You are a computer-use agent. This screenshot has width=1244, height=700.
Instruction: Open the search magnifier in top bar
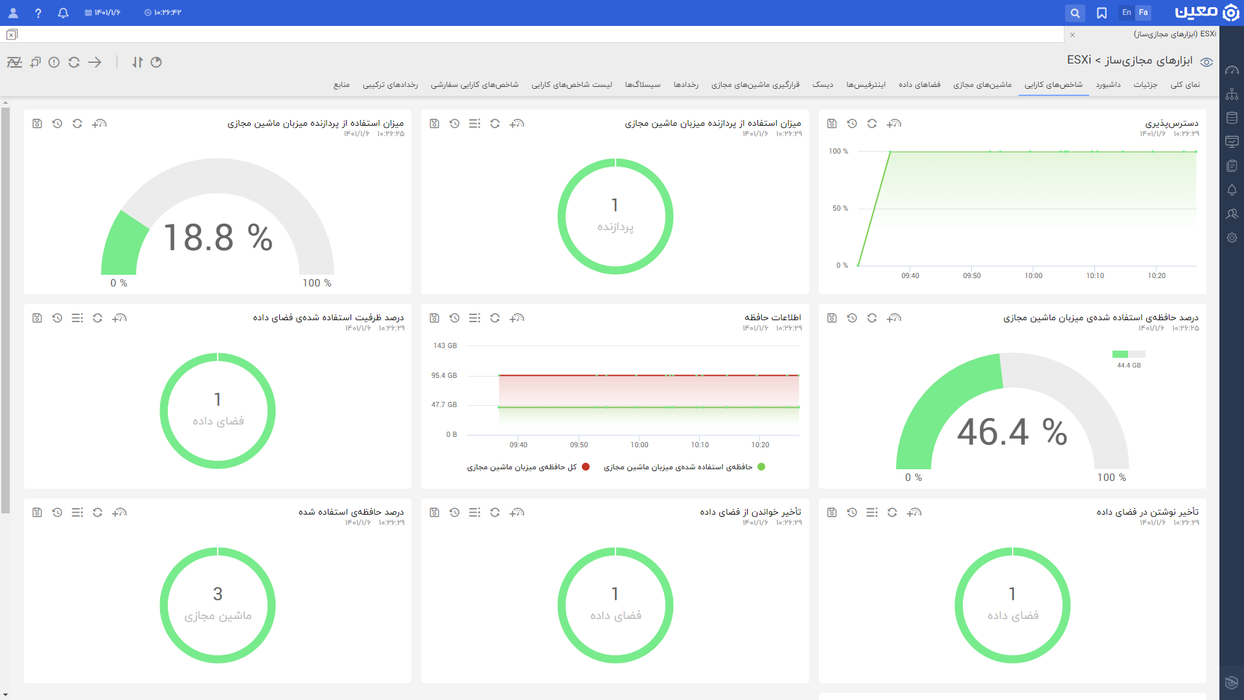point(1075,13)
